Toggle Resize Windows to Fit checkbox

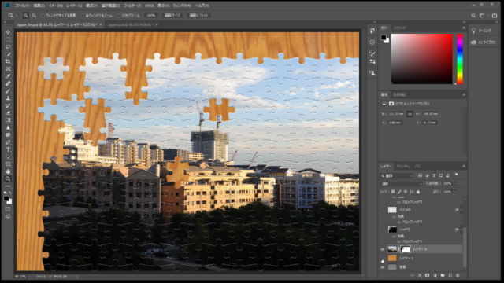(43, 16)
